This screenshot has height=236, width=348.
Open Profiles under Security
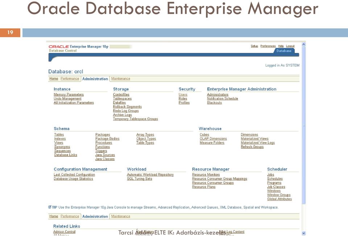[x=184, y=103]
